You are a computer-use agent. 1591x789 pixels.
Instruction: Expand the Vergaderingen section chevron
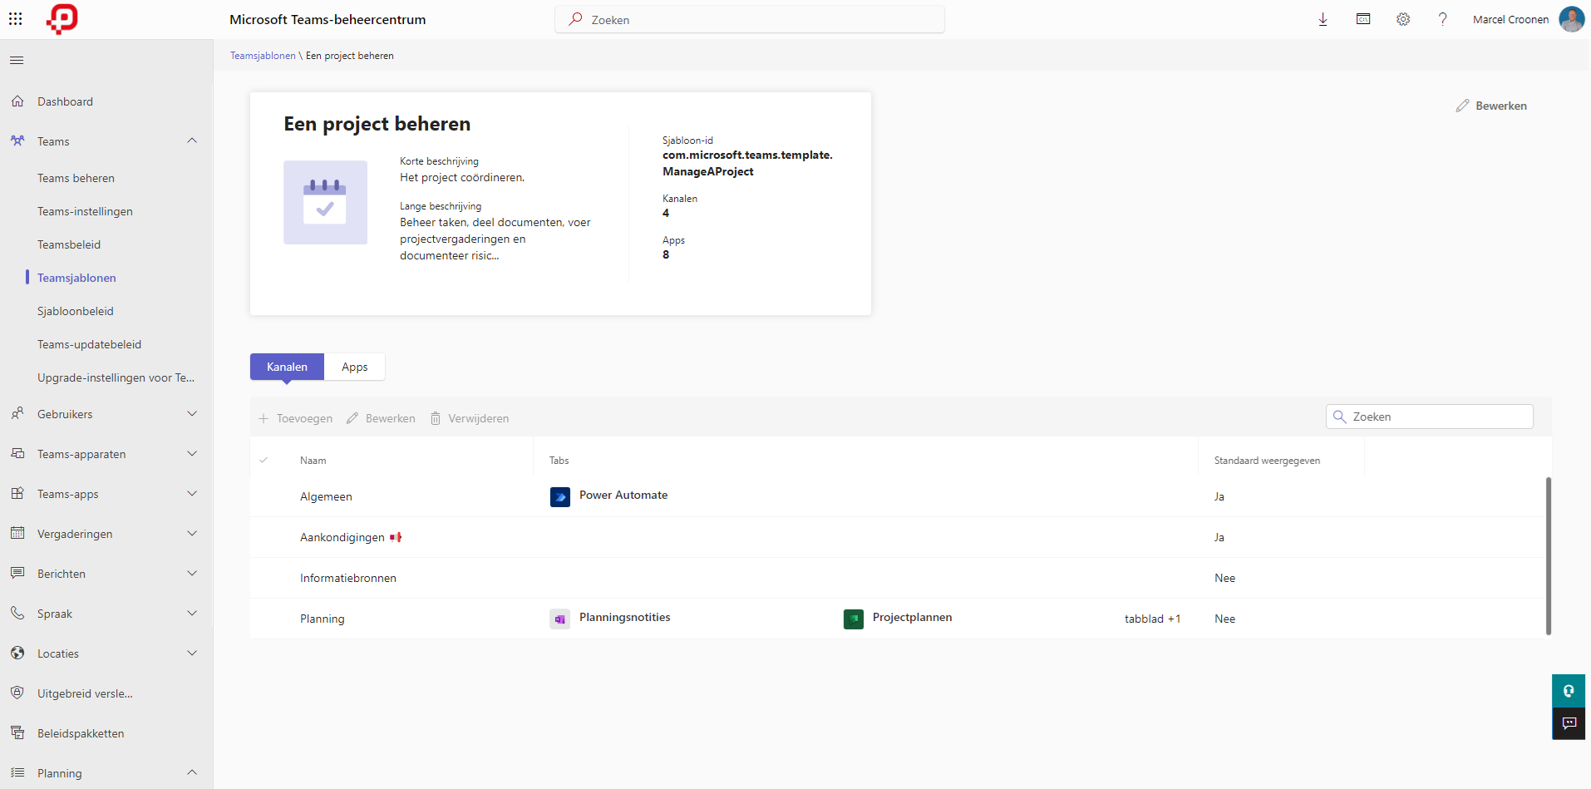[x=192, y=533]
